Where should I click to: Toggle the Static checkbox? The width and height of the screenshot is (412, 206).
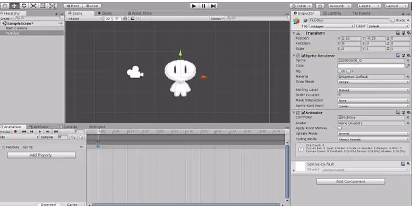click(x=393, y=20)
